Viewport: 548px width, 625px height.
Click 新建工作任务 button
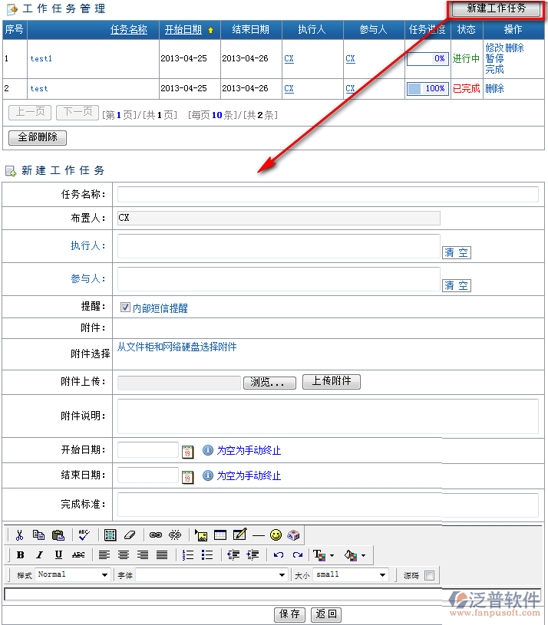pos(496,8)
